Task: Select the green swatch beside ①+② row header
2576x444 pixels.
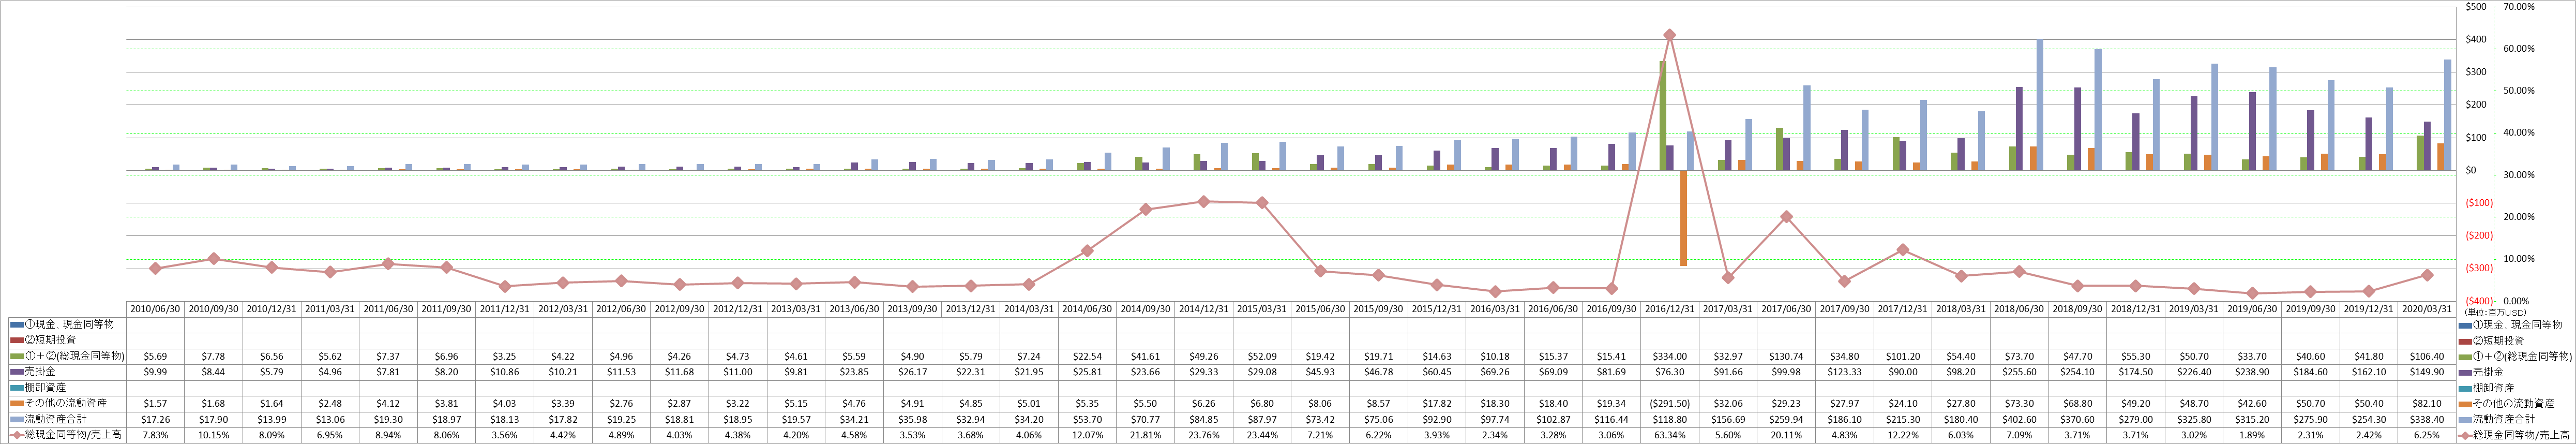Action: (x=17, y=356)
